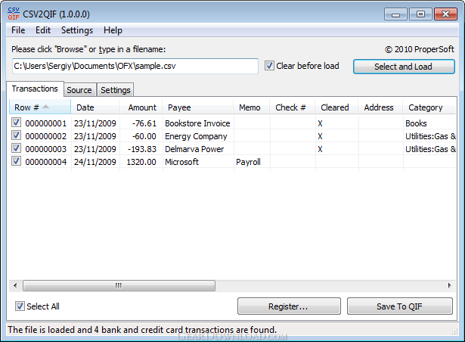Screen dimensions: 465x342
Task: Click the Cleared X for Bookstore Invoice
Action: [320, 123]
